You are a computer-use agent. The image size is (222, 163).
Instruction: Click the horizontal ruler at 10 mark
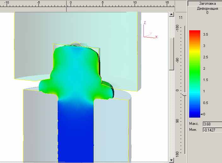[135, 3]
